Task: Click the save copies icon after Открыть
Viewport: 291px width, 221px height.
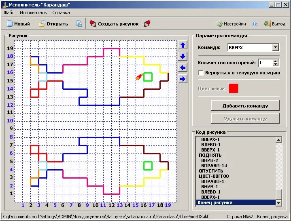Action: tap(79, 24)
